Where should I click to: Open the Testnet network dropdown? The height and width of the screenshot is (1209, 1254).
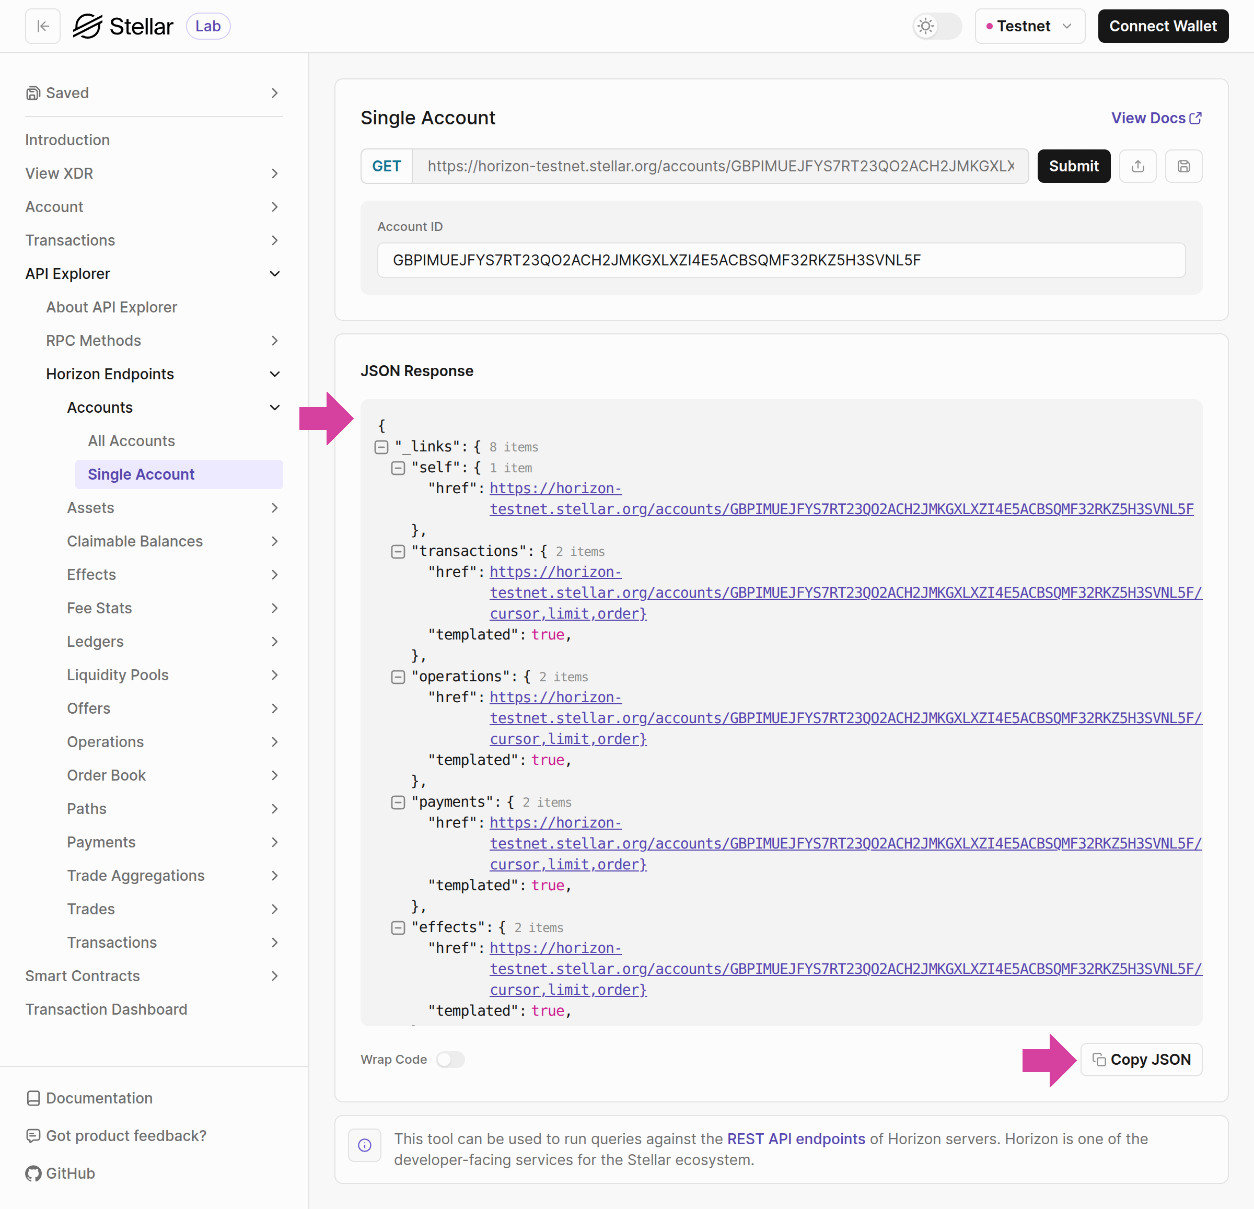click(1029, 26)
